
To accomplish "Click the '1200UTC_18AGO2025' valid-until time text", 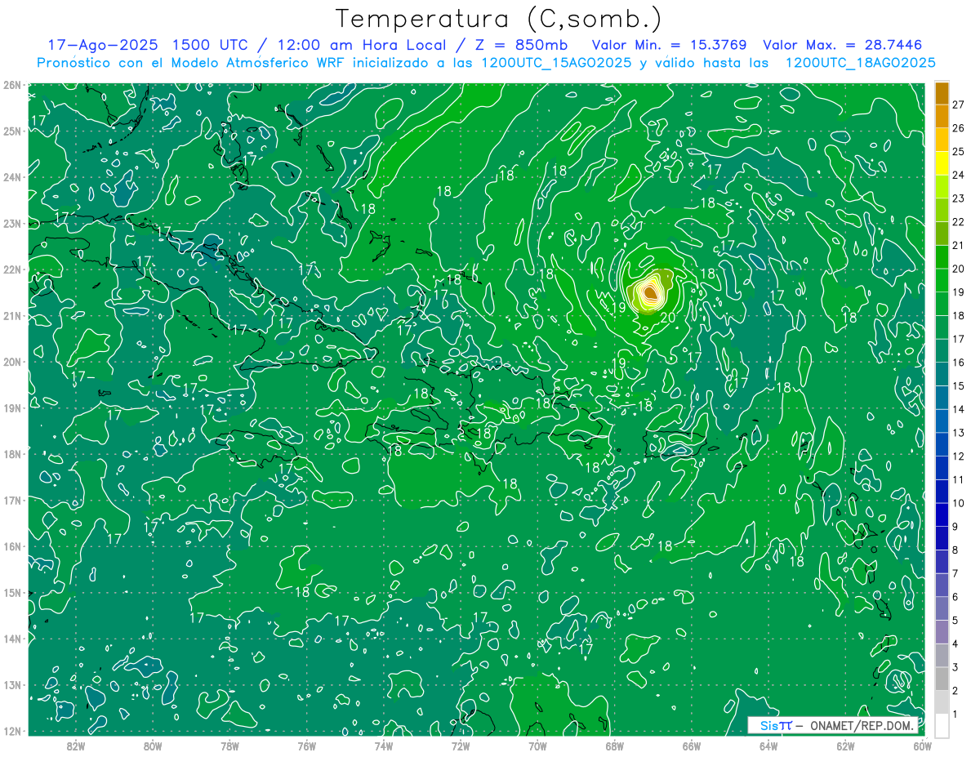I will coord(860,63).
